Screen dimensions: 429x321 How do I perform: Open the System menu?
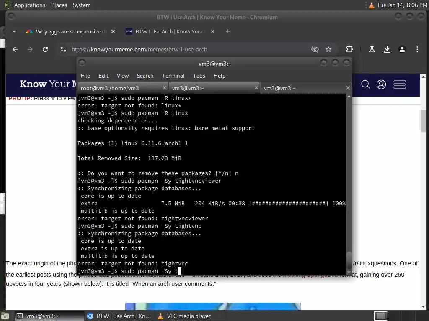[82, 5]
